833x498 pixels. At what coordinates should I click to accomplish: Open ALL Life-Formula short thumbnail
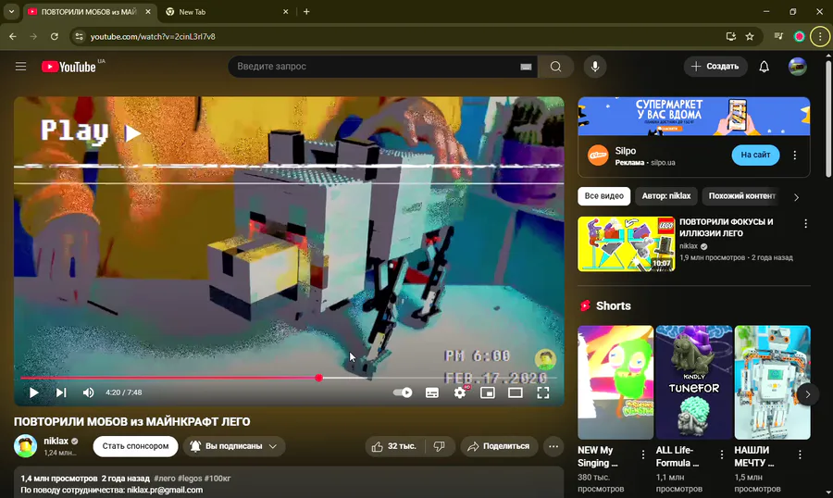click(694, 382)
